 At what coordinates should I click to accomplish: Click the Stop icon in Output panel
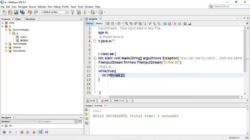point(87,119)
